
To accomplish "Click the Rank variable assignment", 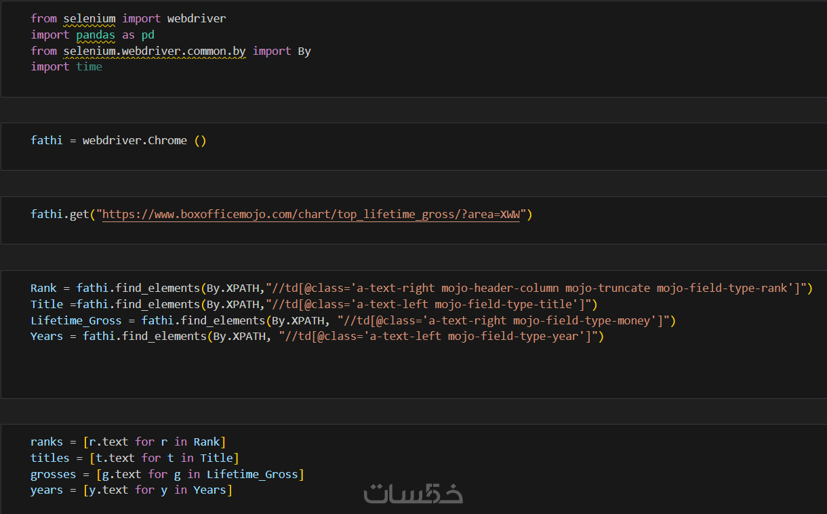I will click(x=43, y=288).
